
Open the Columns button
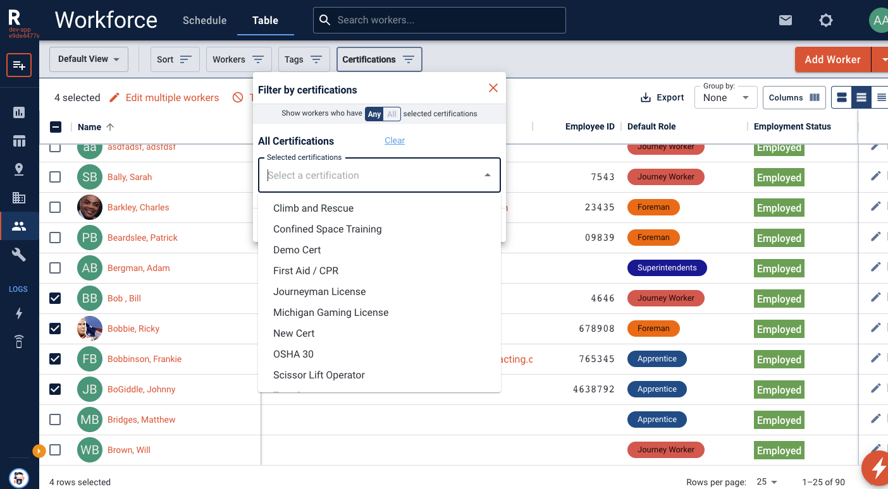click(x=794, y=97)
